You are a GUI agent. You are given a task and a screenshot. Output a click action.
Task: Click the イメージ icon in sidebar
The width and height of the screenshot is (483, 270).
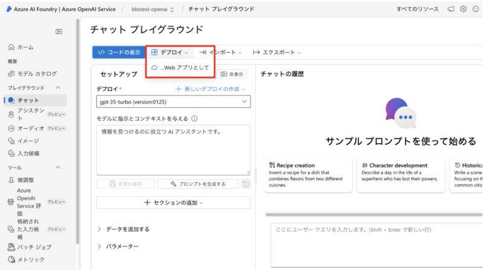pyautogui.click(x=11, y=141)
